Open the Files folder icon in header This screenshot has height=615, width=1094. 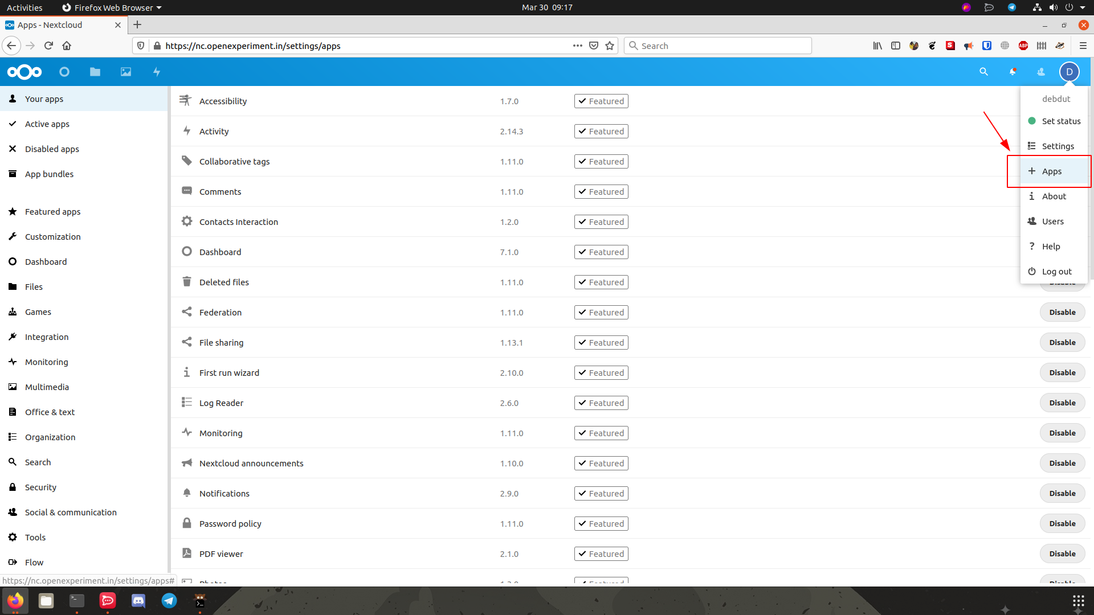pyautogui.click(x=95, y=72)
